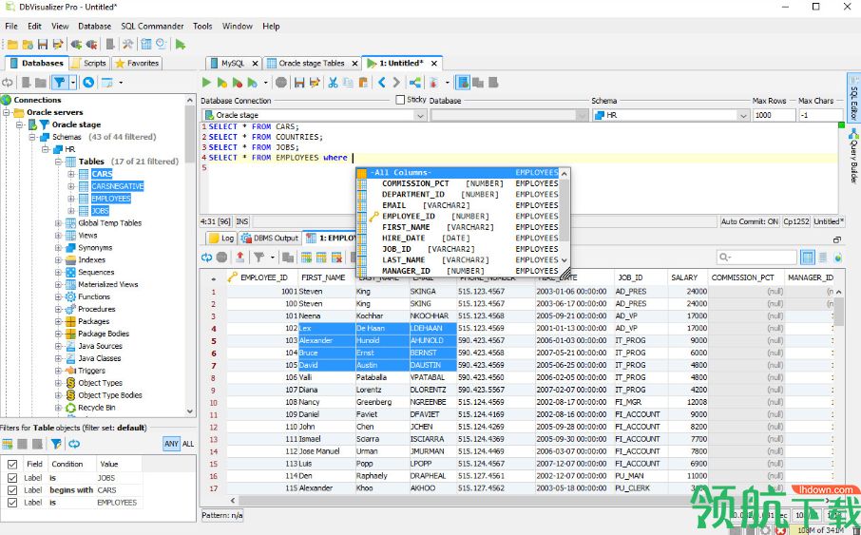The height and width of the screenshot is (535, 861).
Task: Click the table icon in filter panel toolbar
Action: 8,444
